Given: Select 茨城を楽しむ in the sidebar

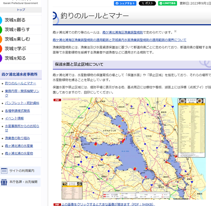Looking at the screenshot, I should pos(17,39).
